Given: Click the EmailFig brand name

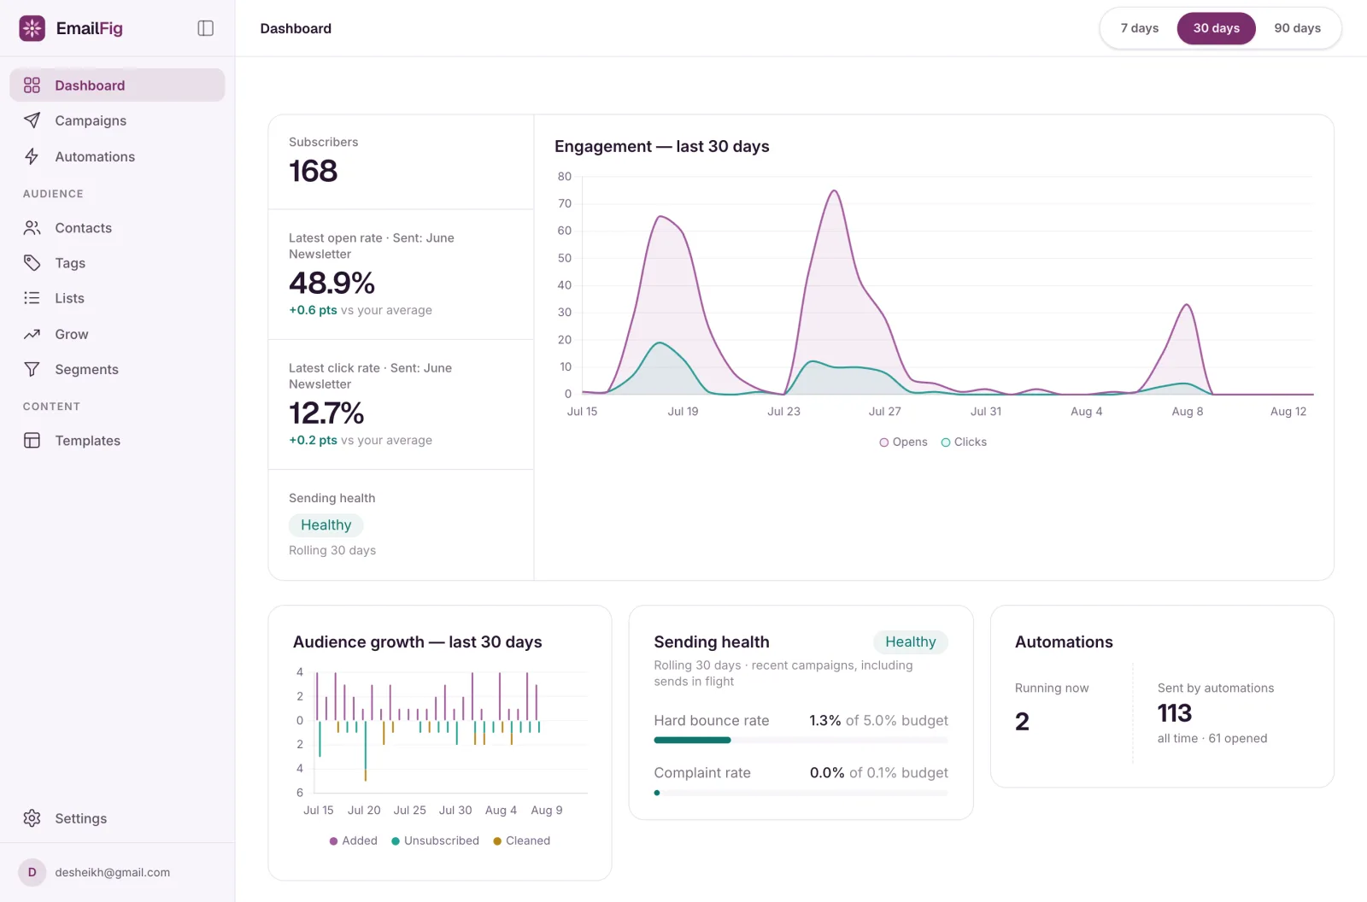Looking at the screenshot, I should coord(89,28).
